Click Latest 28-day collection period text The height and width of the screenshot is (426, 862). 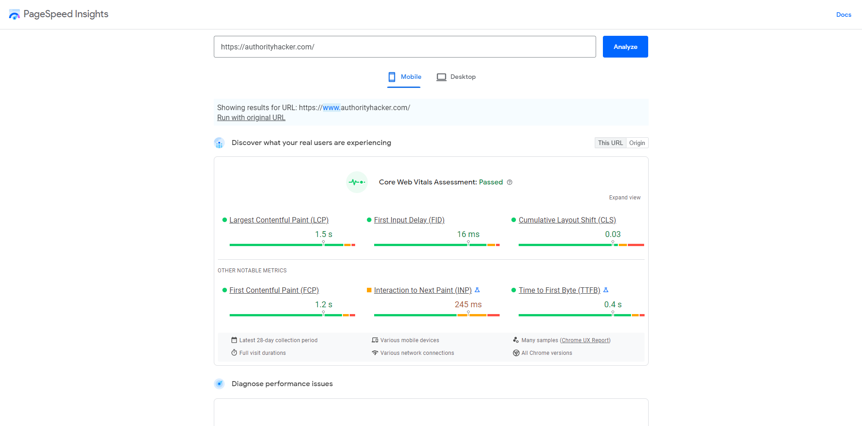(x=278, y=340)
